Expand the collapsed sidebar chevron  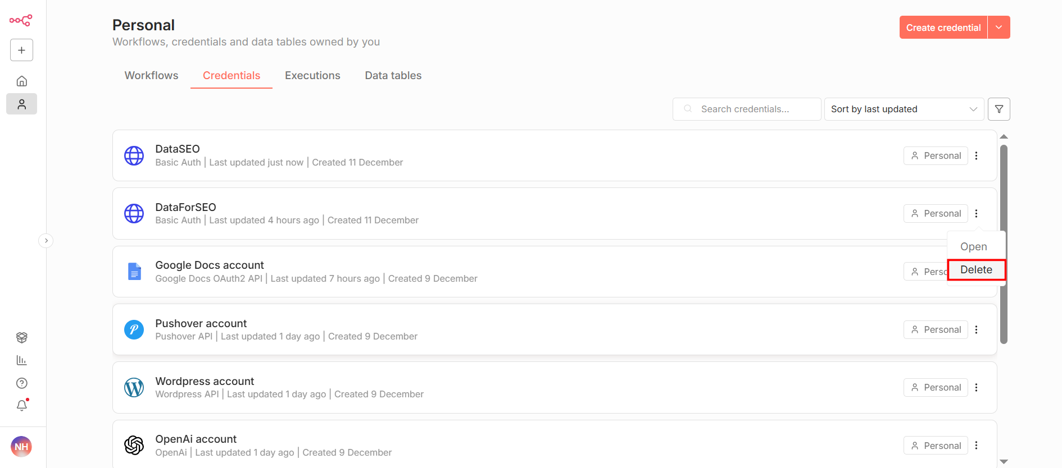[x=46, y=241]
